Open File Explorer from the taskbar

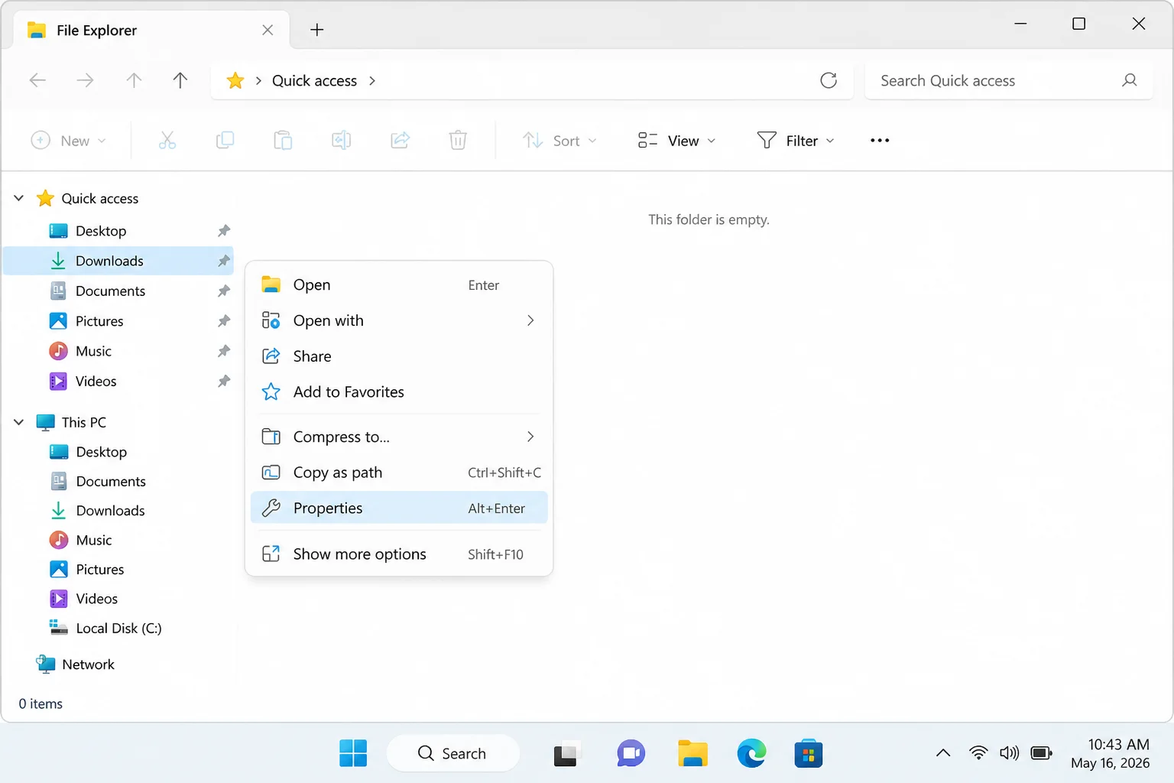[692, 753]
